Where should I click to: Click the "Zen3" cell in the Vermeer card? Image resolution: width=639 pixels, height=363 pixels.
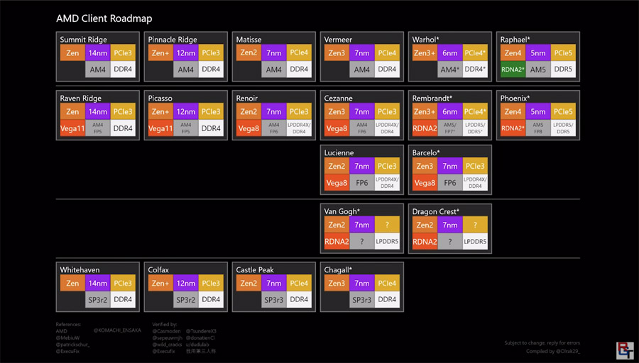pyautogui.click(x=337, y=53)
